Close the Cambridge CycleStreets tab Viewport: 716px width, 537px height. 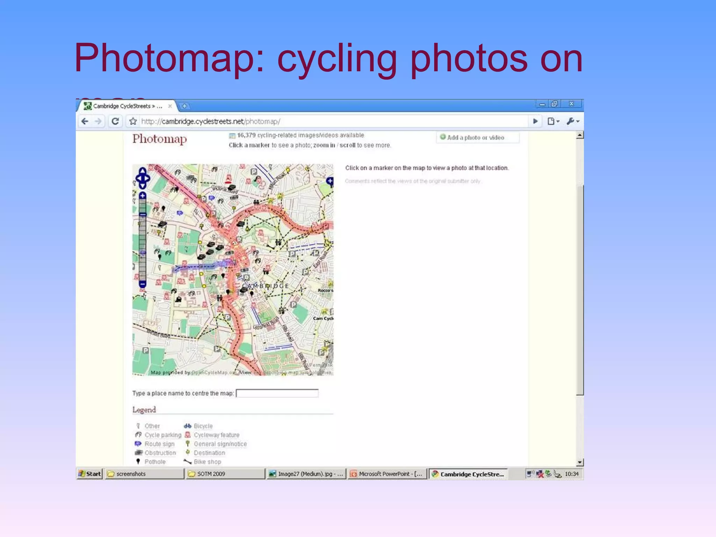pos(170,106)
